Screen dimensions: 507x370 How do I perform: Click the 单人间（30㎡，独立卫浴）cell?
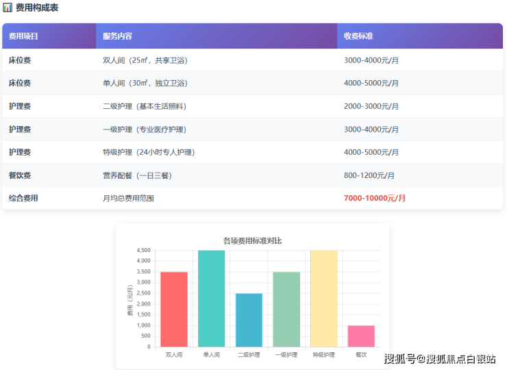[x=145, y=83]
